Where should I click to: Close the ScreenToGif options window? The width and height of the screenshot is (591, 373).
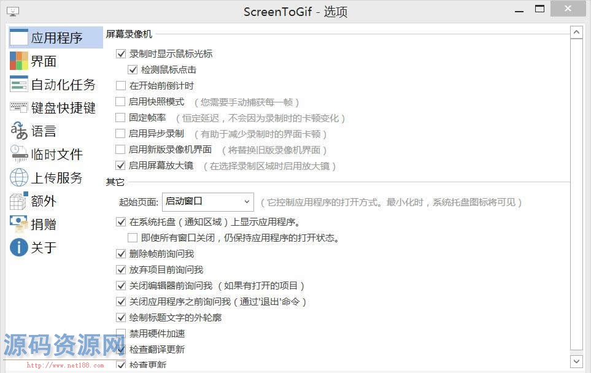click(x=568, y=9)
